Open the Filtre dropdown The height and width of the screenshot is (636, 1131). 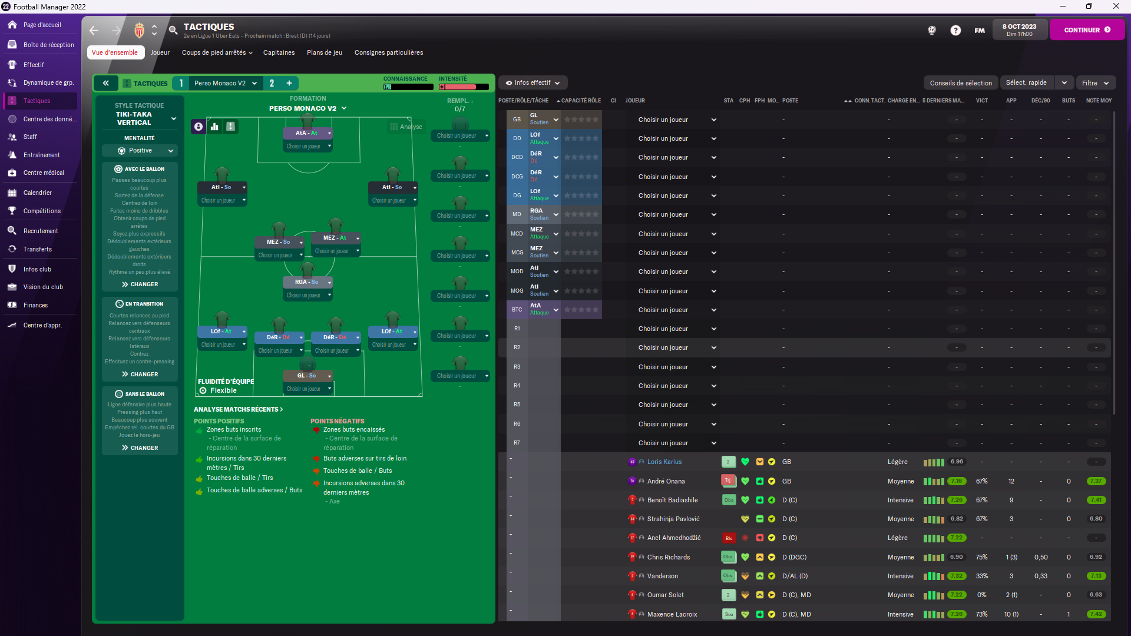[x=1096, y=83]
